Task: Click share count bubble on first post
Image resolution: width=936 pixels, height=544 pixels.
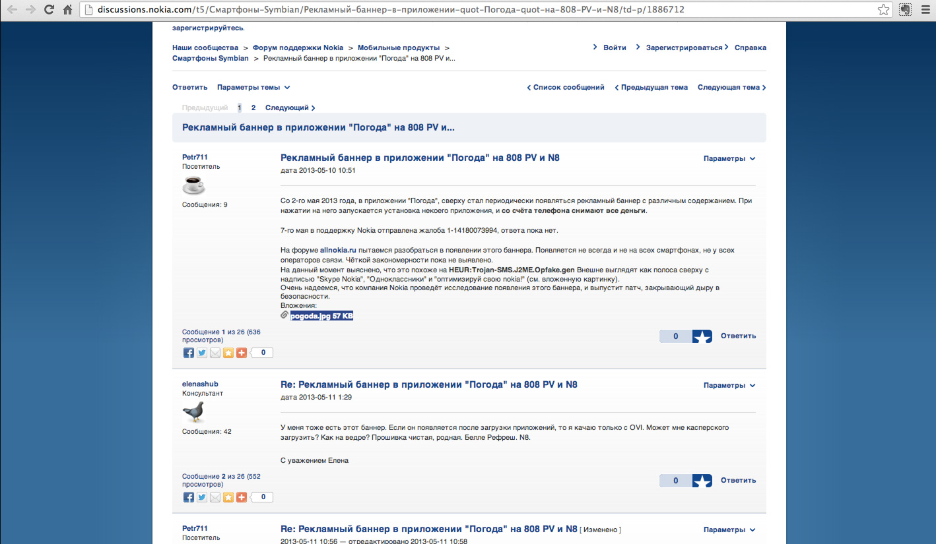Action: (x=263, y=353)
